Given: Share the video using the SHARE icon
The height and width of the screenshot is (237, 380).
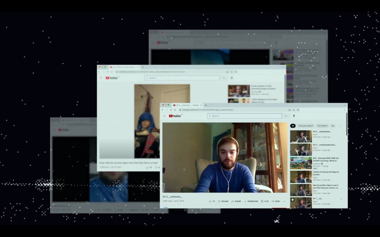Looking at the screenshot, I should point(236,201).
